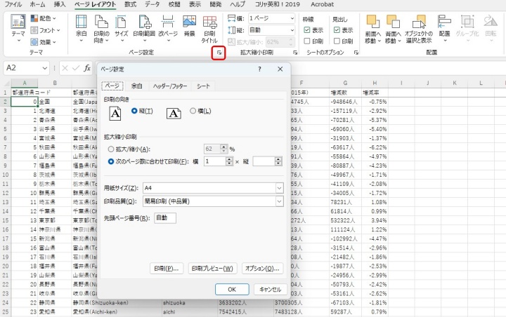Switch to the Acrobat ribbon tab
Screen dimensions: 506x317
coord(322,4)
